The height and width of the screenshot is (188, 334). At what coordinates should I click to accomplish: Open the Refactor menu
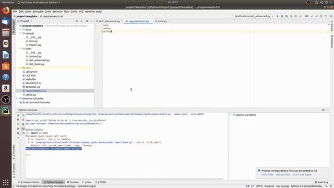pos(57,11)
